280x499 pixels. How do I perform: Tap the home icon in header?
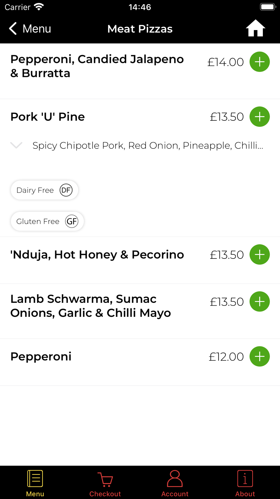point(255,28)
